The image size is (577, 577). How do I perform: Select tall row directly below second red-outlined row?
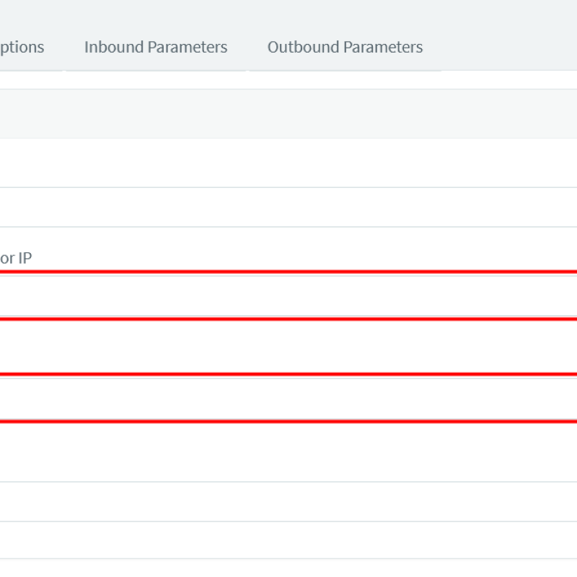[x=288, y=452]
